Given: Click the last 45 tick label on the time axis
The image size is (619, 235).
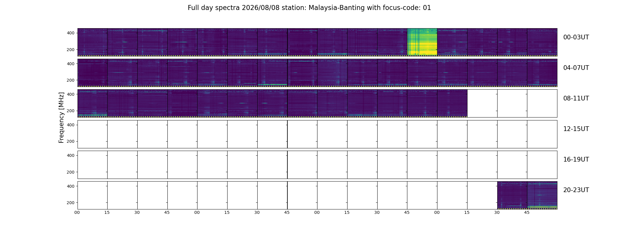Looking at the screenshot, I should (x=527, y=212).
